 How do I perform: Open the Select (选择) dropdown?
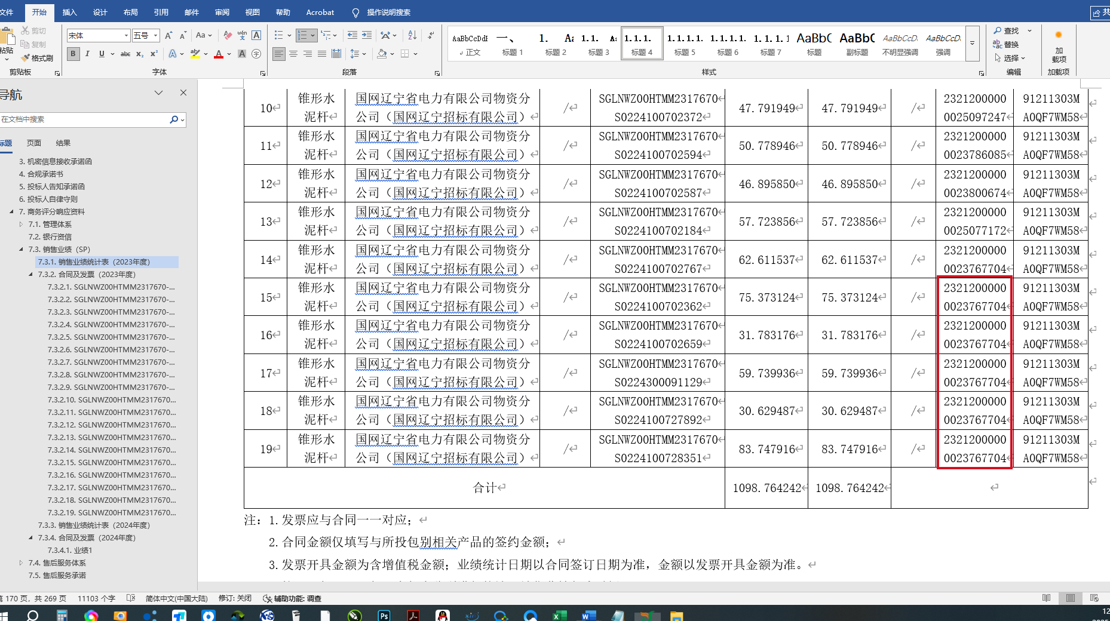coord(1010,58)
